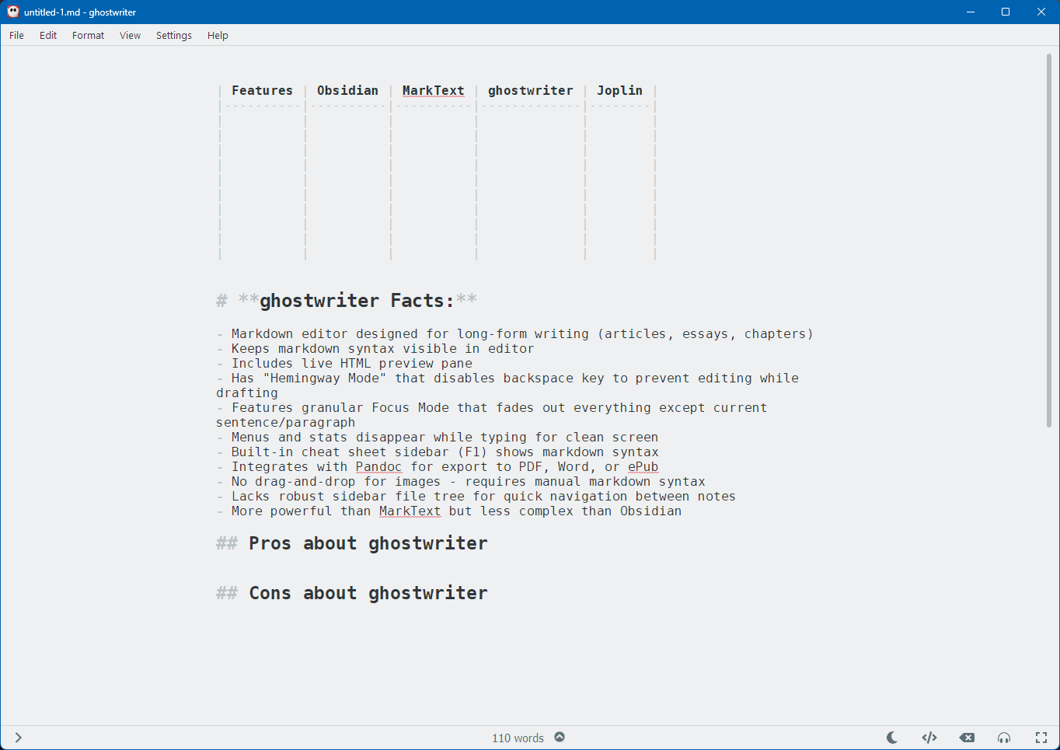Maximize the ghostwriter window
1060x750 pixels.
[1006, 12]
